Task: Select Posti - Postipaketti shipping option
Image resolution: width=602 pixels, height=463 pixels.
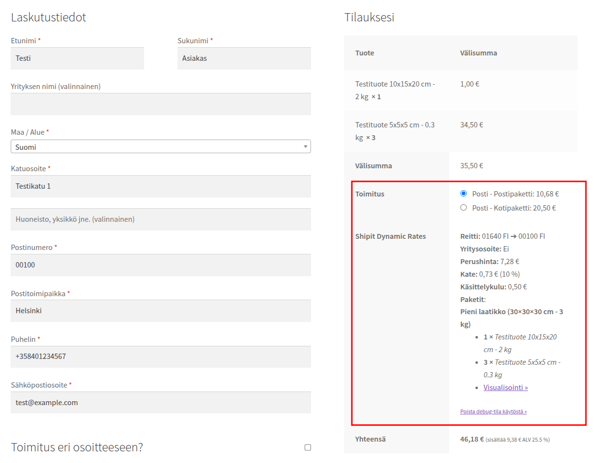Action: click(463, 194)
